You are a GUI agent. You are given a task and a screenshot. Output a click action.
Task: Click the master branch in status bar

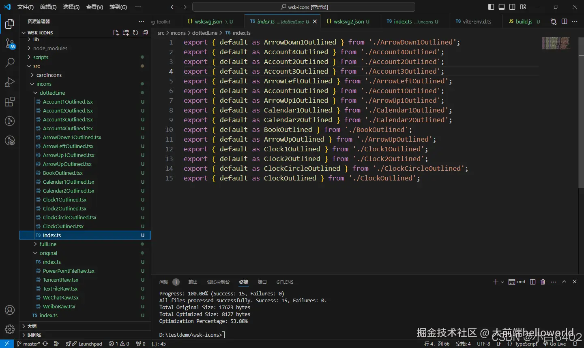pos(28,344)
